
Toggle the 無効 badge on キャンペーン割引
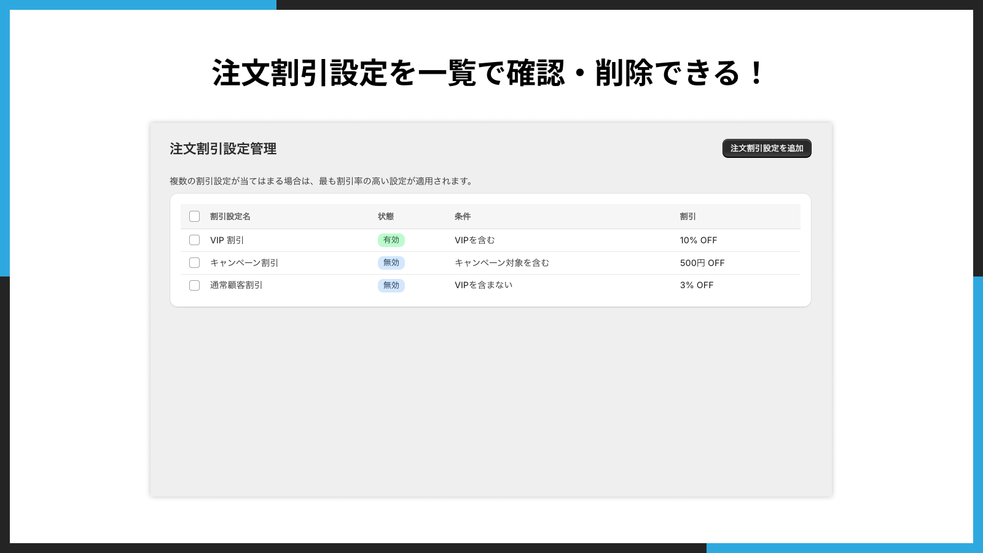coord(391,263)
